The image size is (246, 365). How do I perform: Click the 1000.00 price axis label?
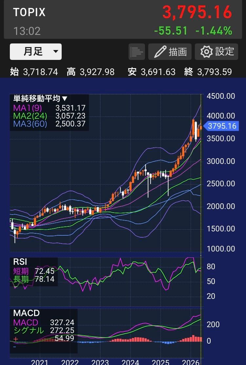point(221,249)
